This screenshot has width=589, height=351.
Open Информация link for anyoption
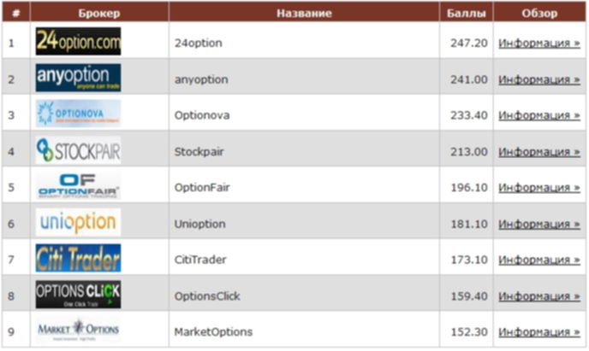coord(539,79)
